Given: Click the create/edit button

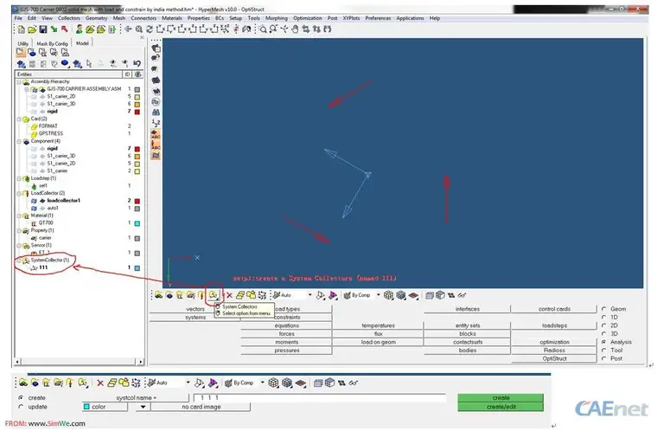Looking at the screenshot, I should (x=501, y=407).
